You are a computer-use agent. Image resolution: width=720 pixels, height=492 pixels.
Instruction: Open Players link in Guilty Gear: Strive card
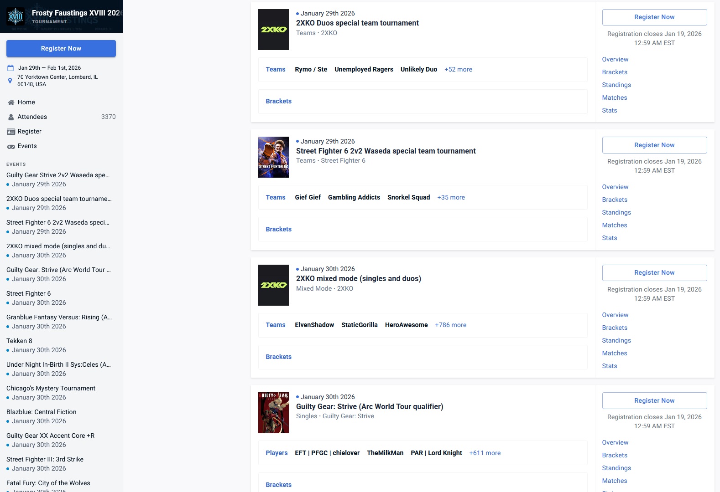click(x=277, y=453)
